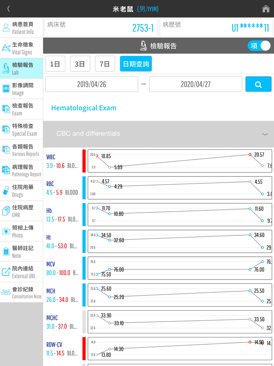Edit end date 2020/04/27 field
Screen dimensions: 274x366
196,84
